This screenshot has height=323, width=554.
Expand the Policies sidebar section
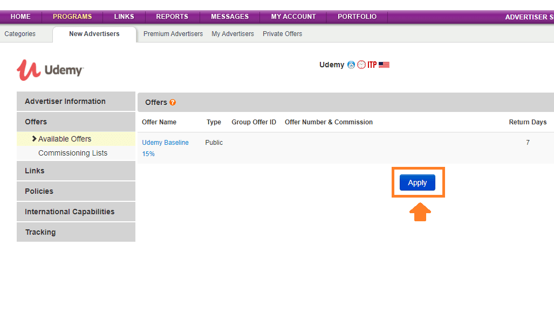click(x=76, y=191)
